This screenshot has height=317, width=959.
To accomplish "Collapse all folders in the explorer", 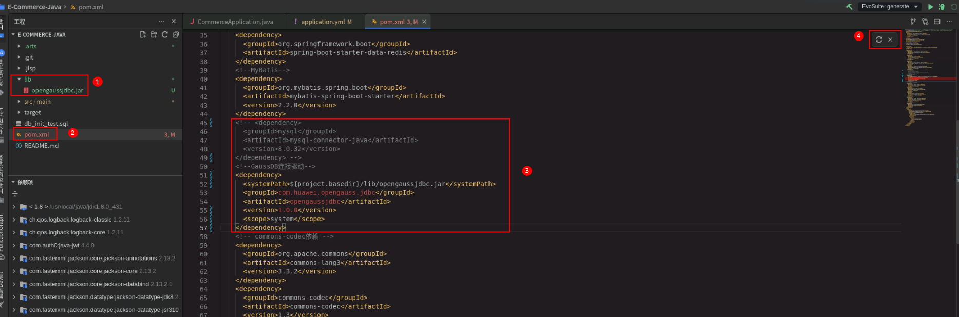I will (x=176, y=34).
